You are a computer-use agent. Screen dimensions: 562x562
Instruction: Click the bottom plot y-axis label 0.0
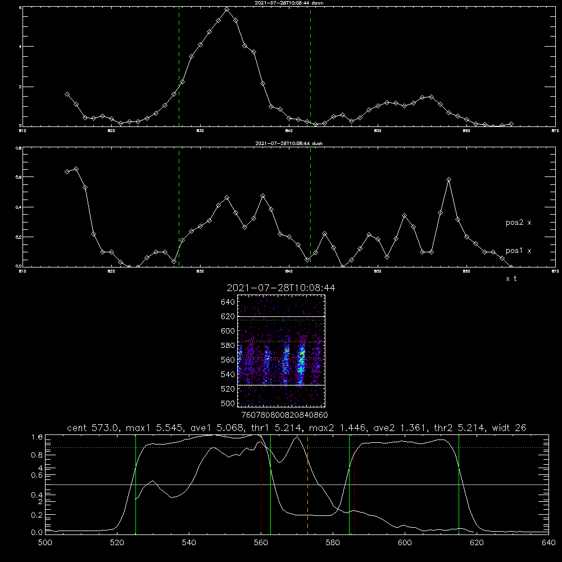(37, 533)
